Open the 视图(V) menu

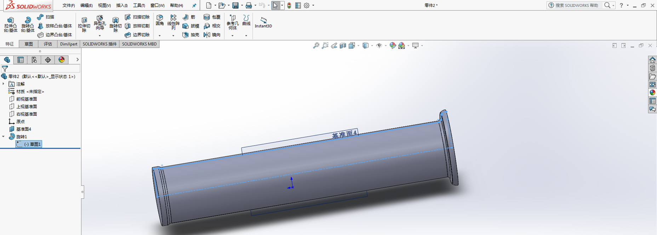tap(104, 5)
